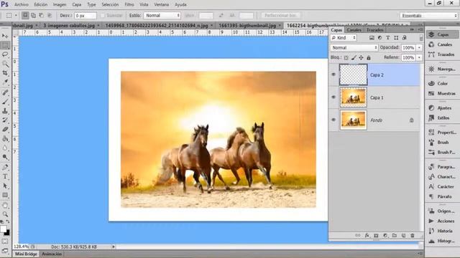Open the Muestras panel button

coord(443,93)
